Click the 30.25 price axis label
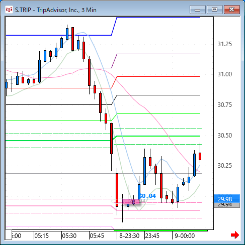The width and height of the screenshot is (245, 245). (x=225, y=166)
